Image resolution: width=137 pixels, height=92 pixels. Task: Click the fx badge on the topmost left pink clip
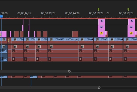click(x=102, y=21)
